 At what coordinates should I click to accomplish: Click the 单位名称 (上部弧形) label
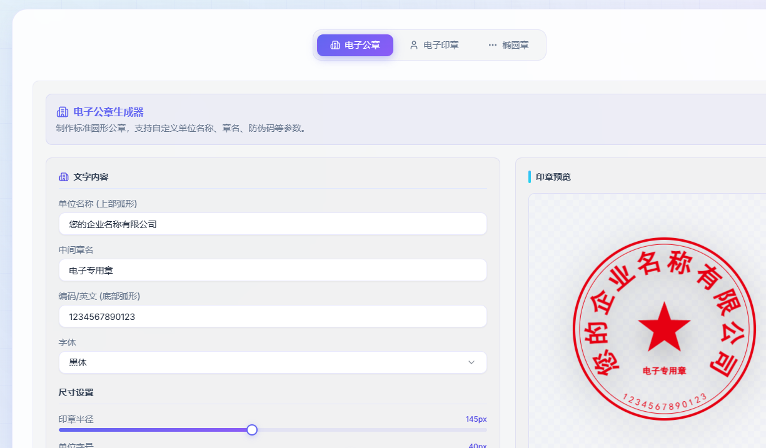(98, 204)
